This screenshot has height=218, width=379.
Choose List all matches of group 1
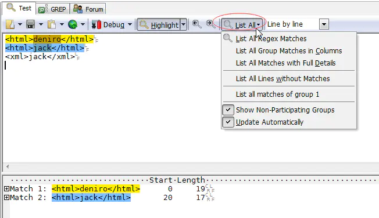tap(289, 95)
